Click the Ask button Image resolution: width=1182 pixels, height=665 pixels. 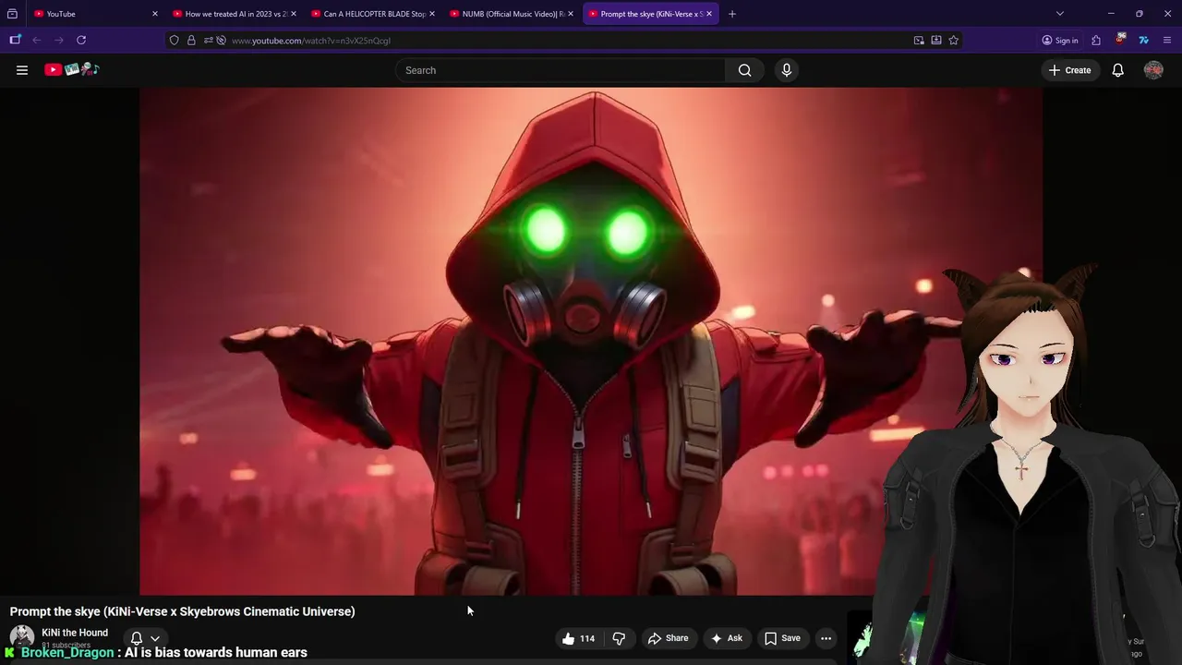click(x=726, y=638)
